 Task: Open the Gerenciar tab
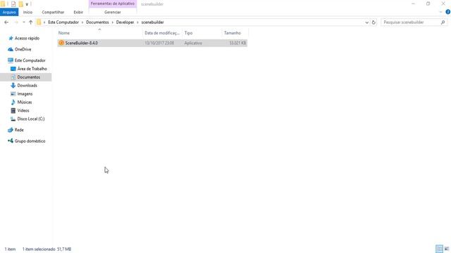113,12
